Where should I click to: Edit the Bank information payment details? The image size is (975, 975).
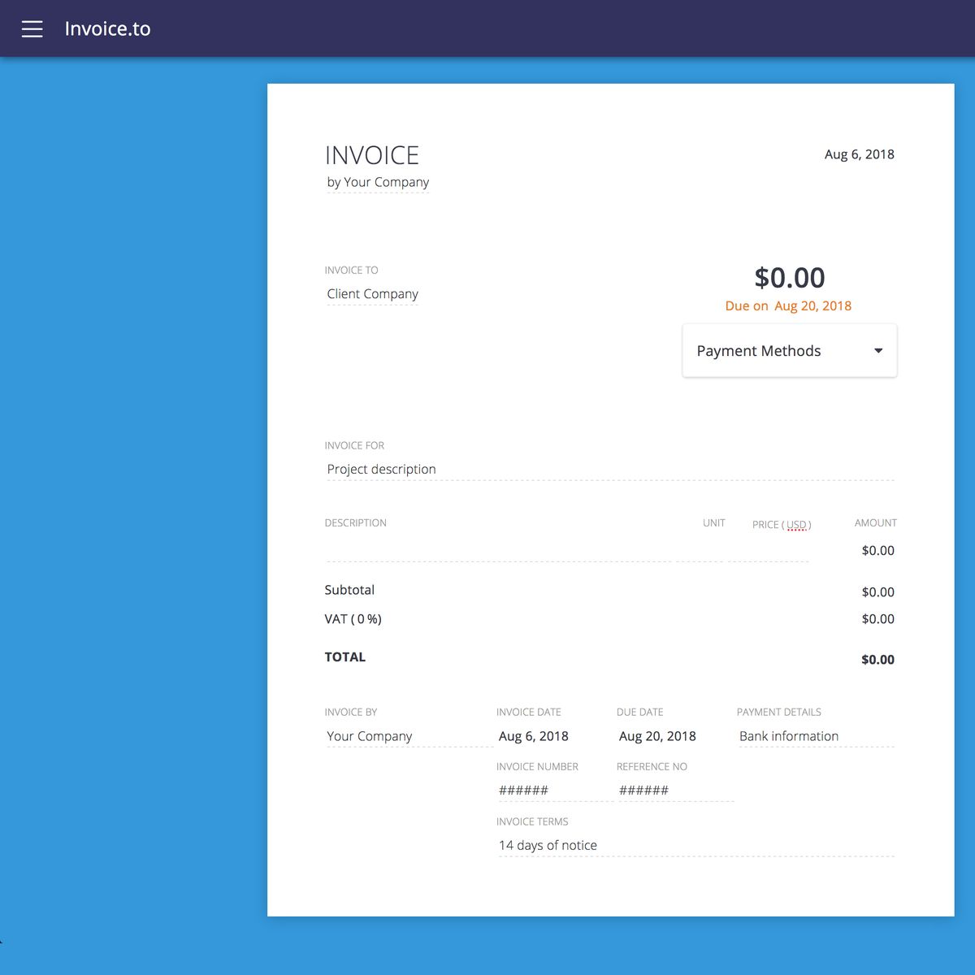click(788, 736)
